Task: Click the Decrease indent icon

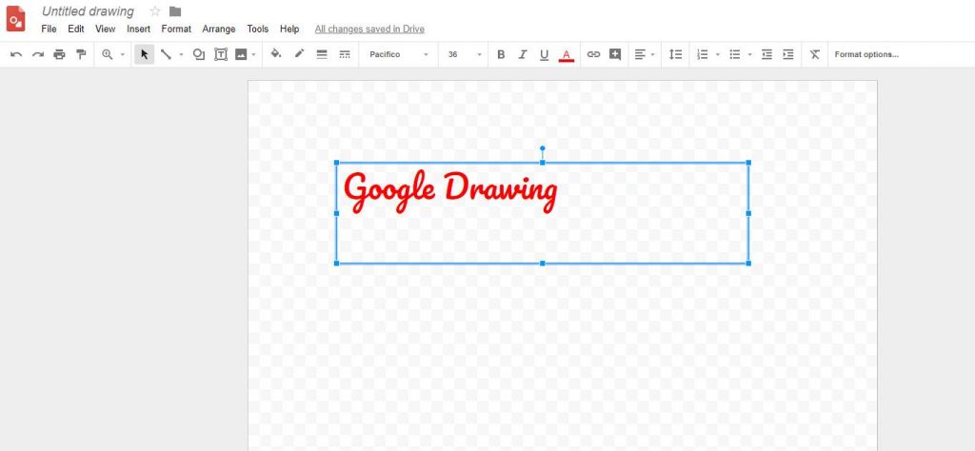Action: click(767, 54)
